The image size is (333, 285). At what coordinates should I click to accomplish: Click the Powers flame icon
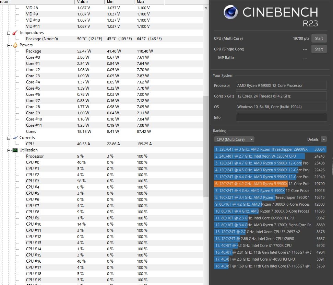point(15,45)
